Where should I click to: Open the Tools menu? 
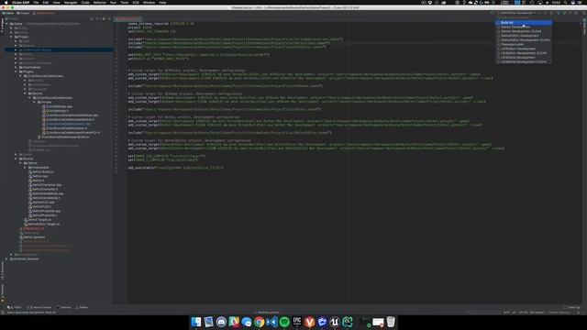coord(125,3)
